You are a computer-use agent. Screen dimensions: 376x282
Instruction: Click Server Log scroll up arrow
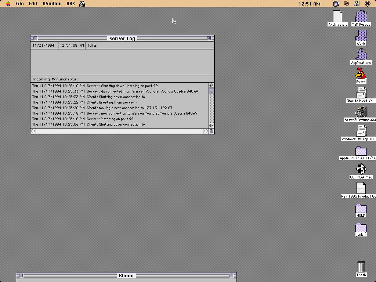pyautogui.click(x=211, y=86)
